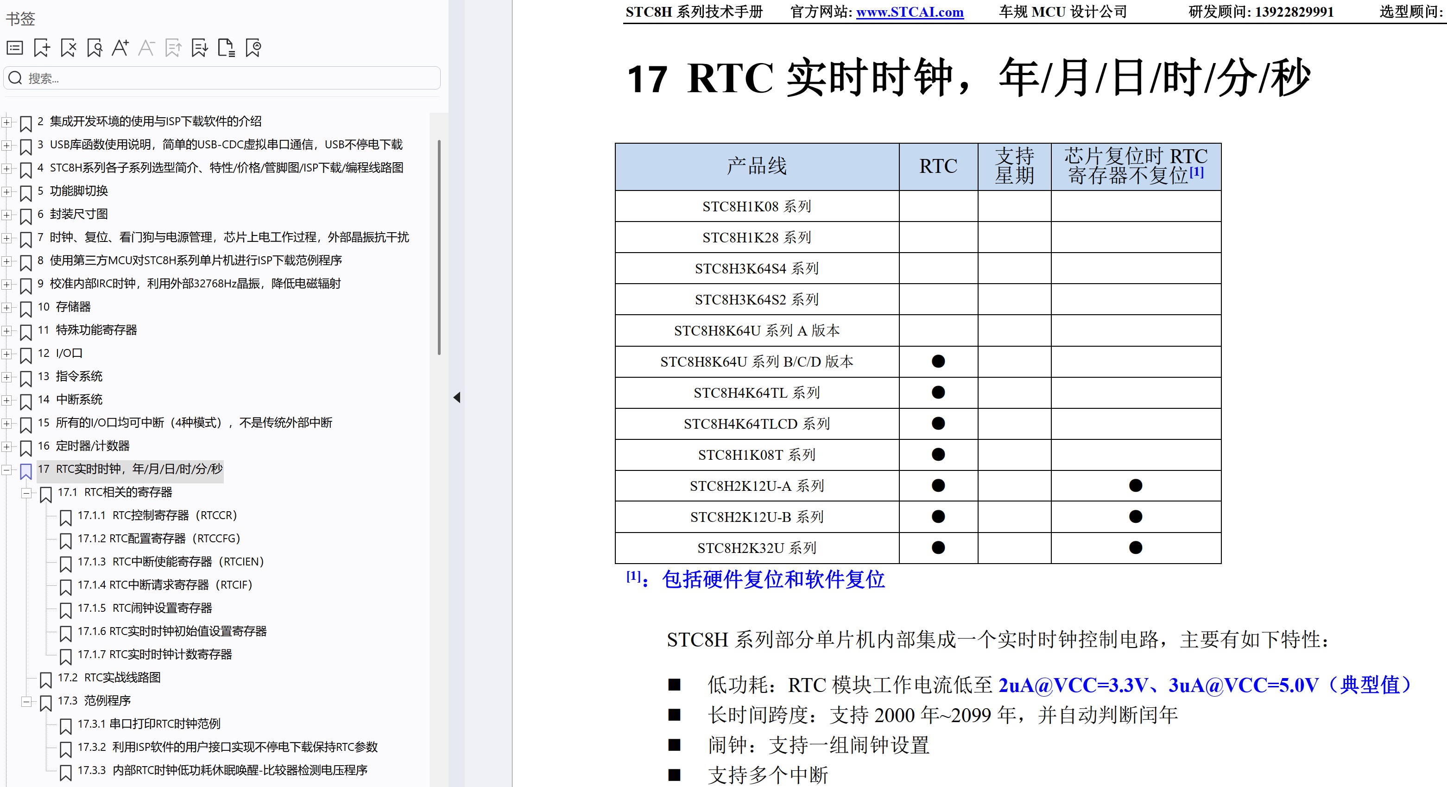This screenshot has height=787, width=1447.
Task: Click bookmark flag icon for 17.1.1 RTC控制寄存器
Action: click(66, 517)
